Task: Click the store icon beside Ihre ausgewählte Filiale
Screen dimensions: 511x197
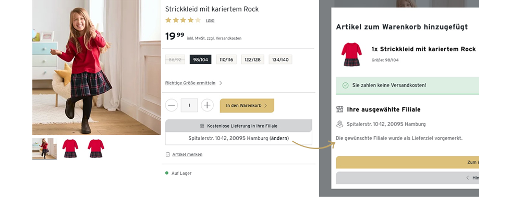Action: click(x=339, y=109)
